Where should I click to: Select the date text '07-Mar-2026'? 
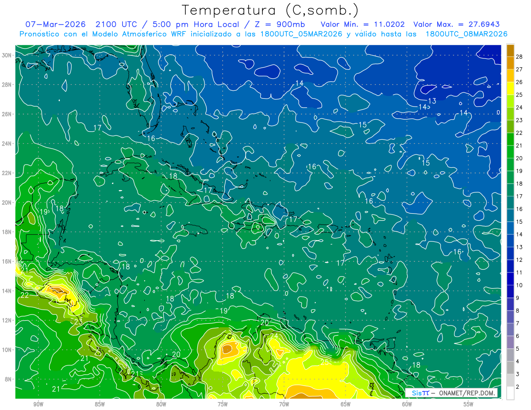pos(55,24)
